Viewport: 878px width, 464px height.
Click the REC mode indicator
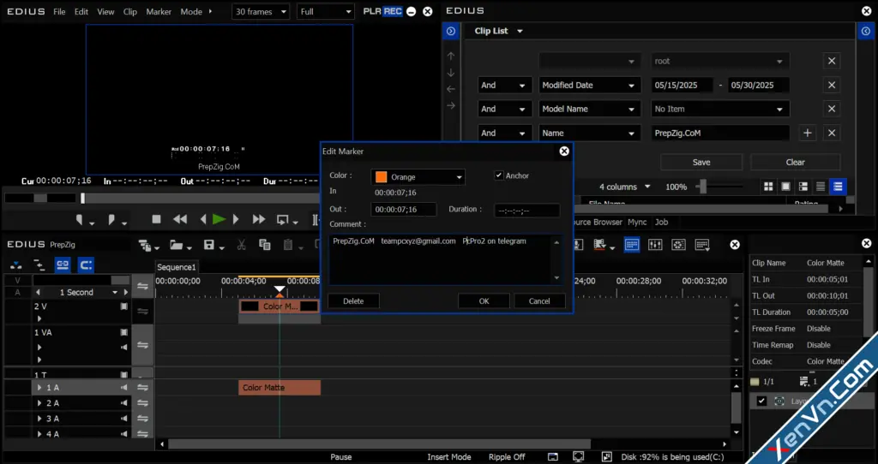(x=393, y=11)
